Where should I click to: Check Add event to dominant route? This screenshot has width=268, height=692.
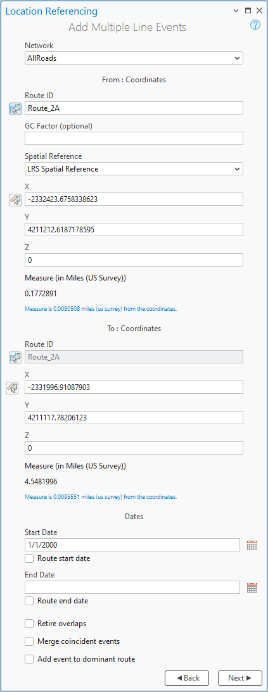[29, 659]
